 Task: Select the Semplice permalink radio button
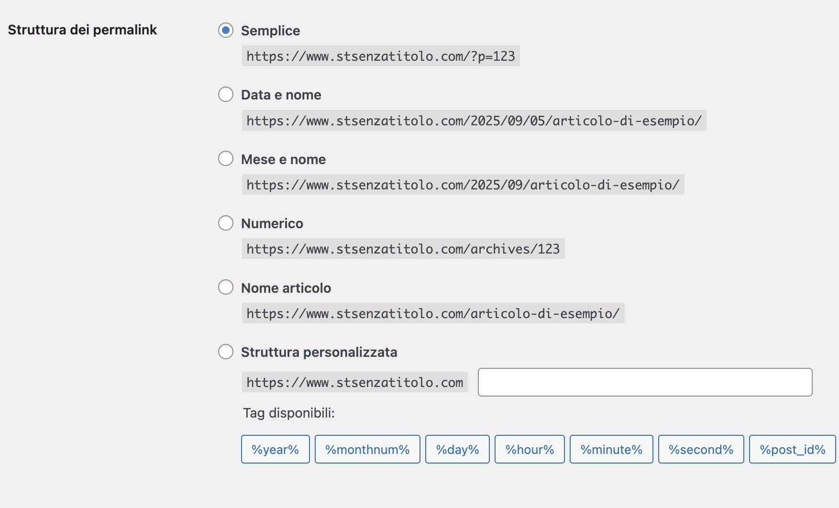(226, 30)
